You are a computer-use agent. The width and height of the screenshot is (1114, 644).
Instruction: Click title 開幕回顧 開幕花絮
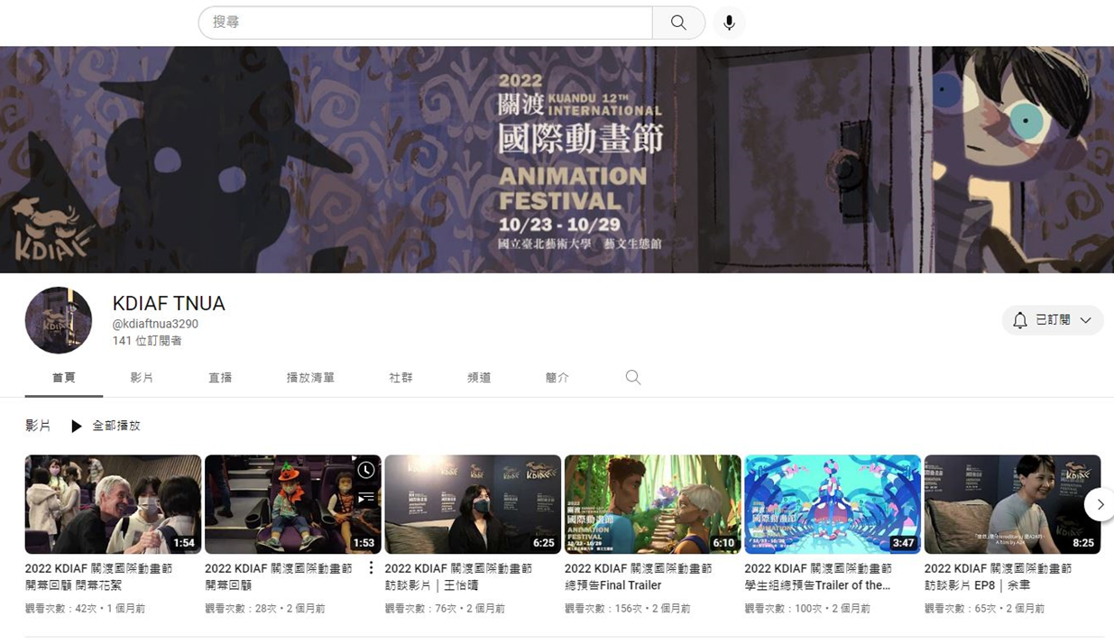point(98,577)
